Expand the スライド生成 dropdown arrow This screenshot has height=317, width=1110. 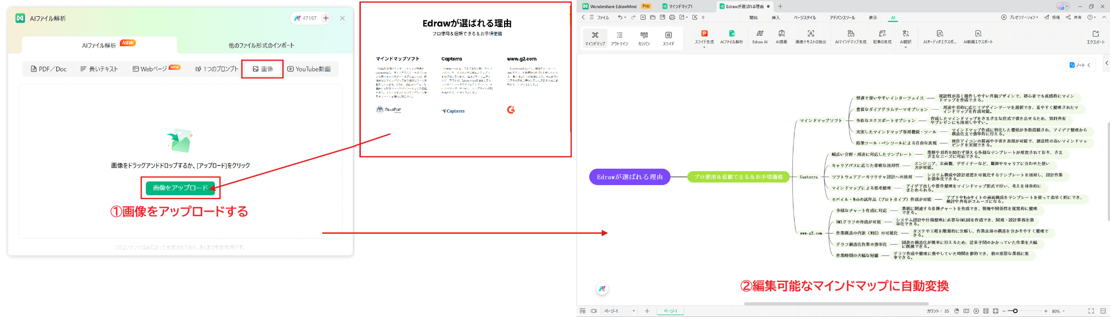point(704,48)
